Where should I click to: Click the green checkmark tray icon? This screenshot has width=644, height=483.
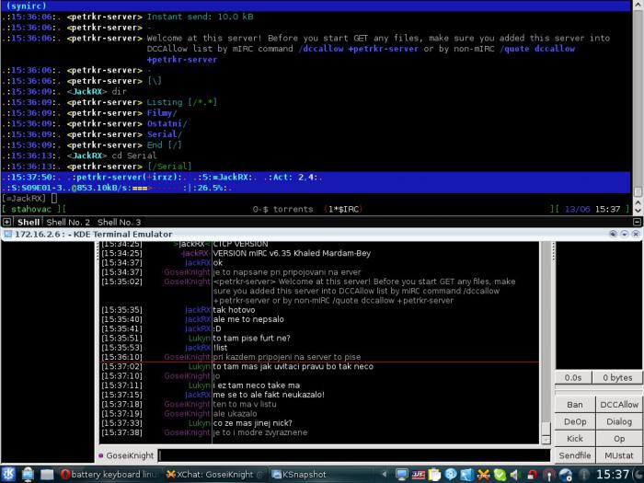[x=500, y=475]
